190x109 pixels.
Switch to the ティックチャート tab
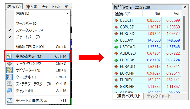click(159, 96)
